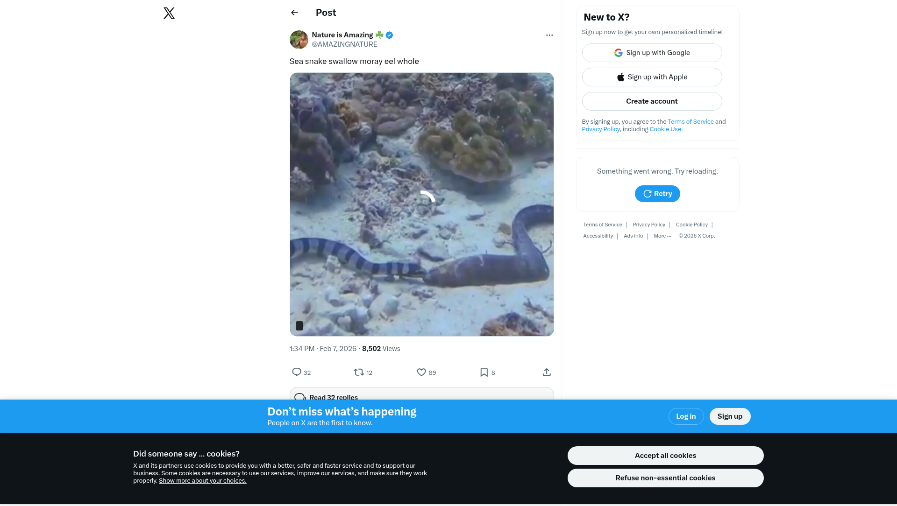The image size is (897, 506).
Task: Go back using the arrow icon
Action: click(x=294, y=13)
